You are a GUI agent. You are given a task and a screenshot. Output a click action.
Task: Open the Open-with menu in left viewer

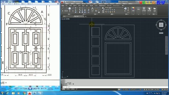pos(30,4)
